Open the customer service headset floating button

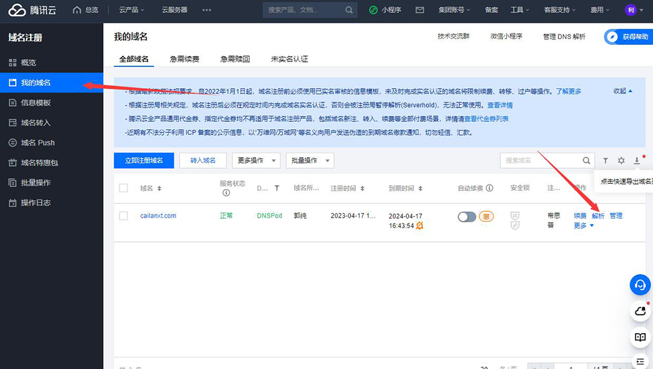tap(640, 284)
